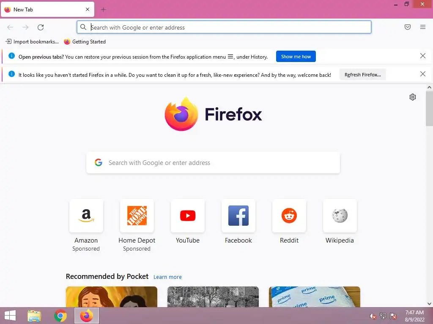Close the New Tab tab
Viewport: 433px width, 324px height.
point(87,9)
